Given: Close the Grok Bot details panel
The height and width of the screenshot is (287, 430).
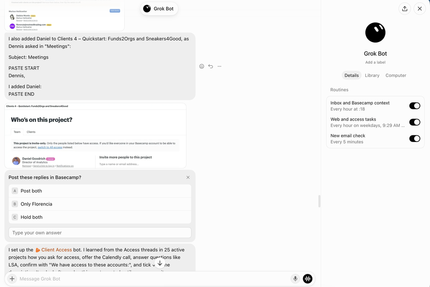Looking at the screenshot, I should pyautogui.click(x=420, y=9).
